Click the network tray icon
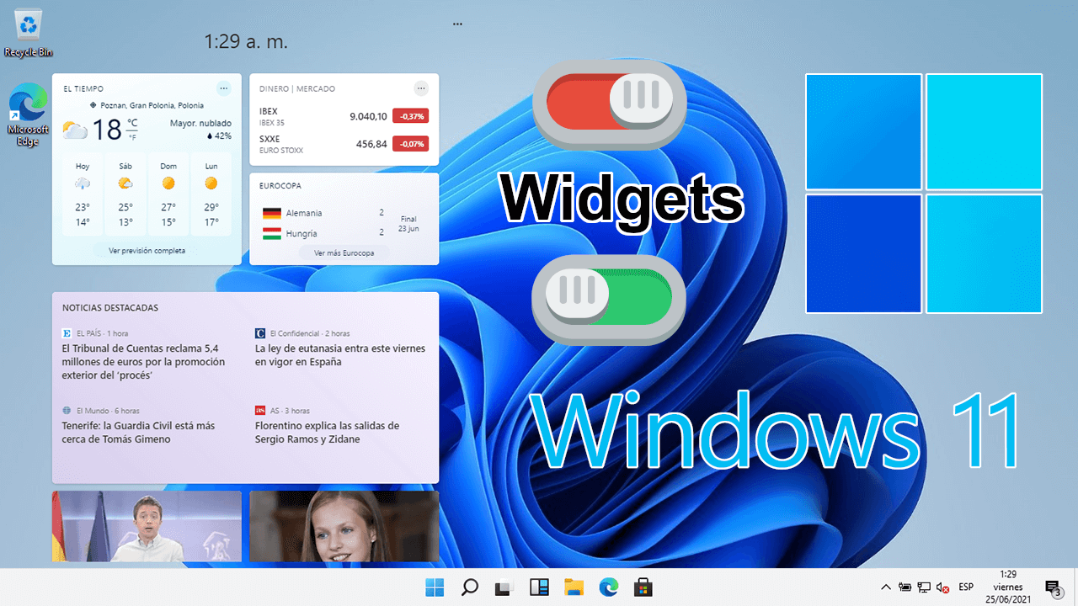The width and height of the screenshot is (1078, 606). point(924,587)
